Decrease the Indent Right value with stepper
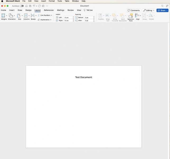 point(73,21)
